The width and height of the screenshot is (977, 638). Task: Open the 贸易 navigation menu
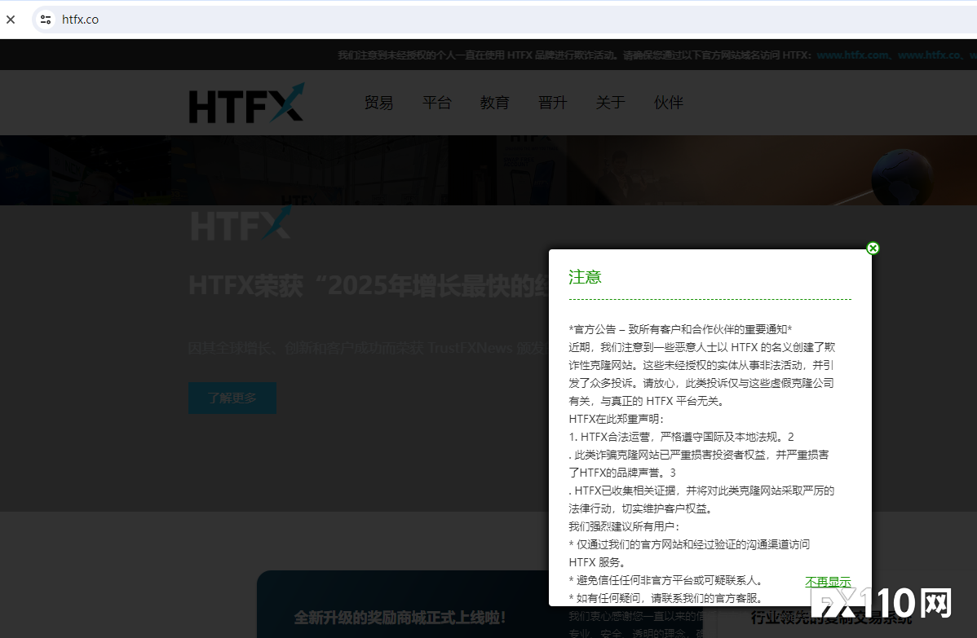378,103
